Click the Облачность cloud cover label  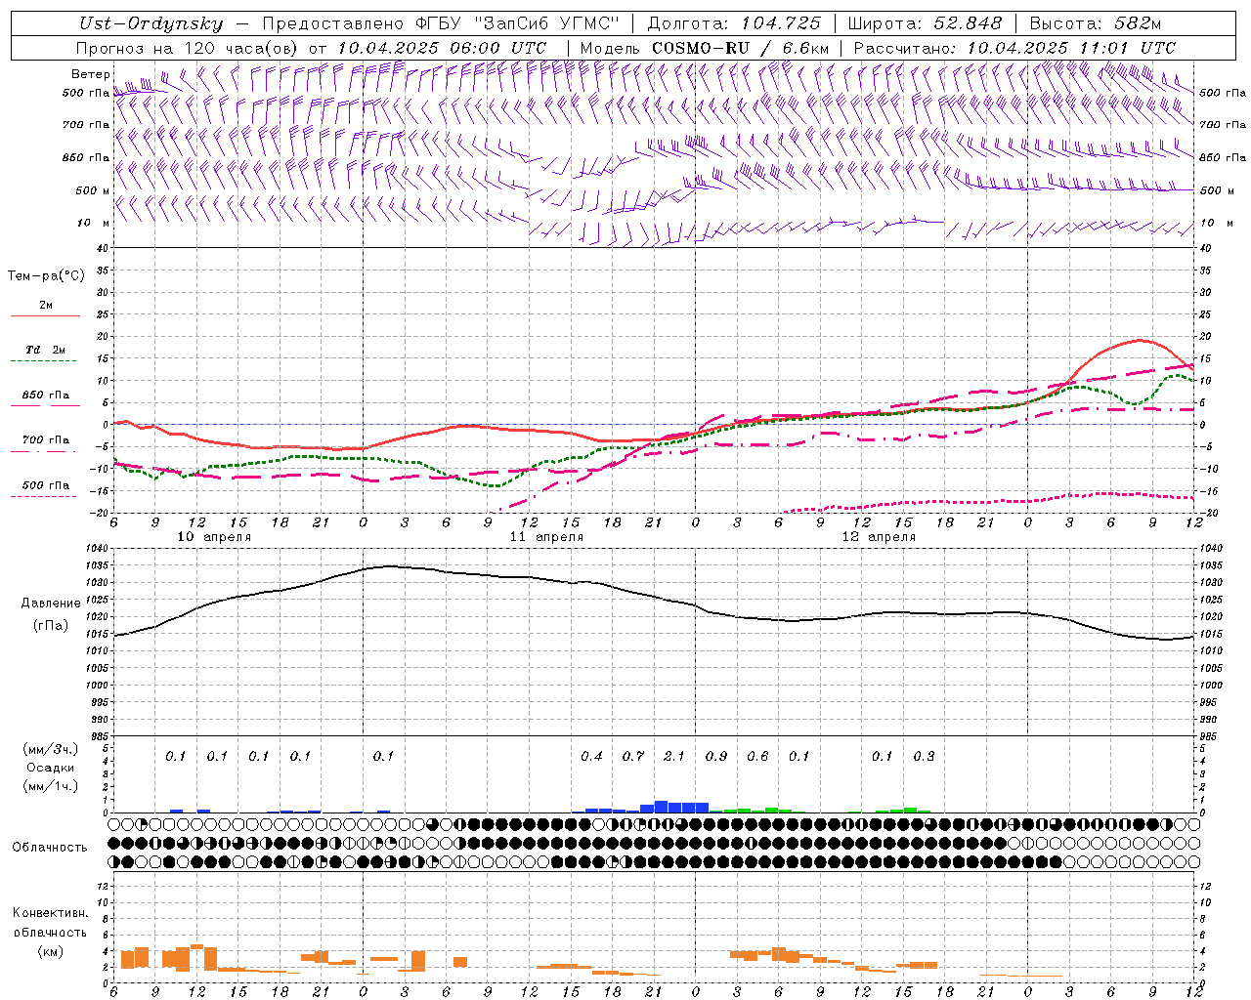[x=50, y=848]
